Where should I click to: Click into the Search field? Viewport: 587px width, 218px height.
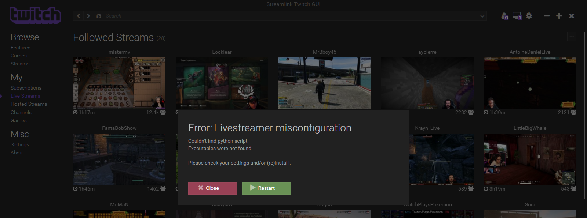click(x=292, y=16)
